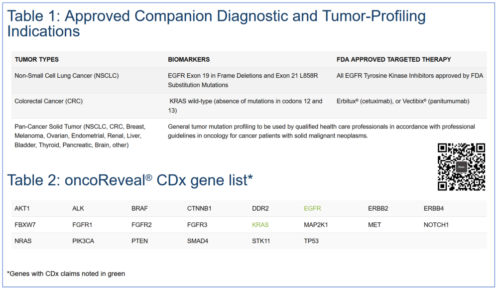Click the TP53 gene cell
The width and height of the screenshot is (498, 289).
[311, 241]
